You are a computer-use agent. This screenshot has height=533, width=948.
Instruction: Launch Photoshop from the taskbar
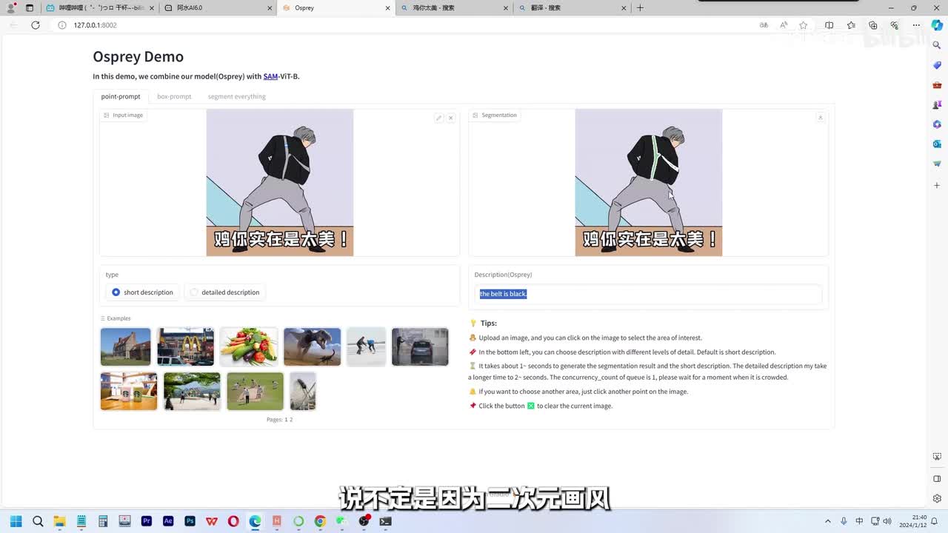click(190, 521)
